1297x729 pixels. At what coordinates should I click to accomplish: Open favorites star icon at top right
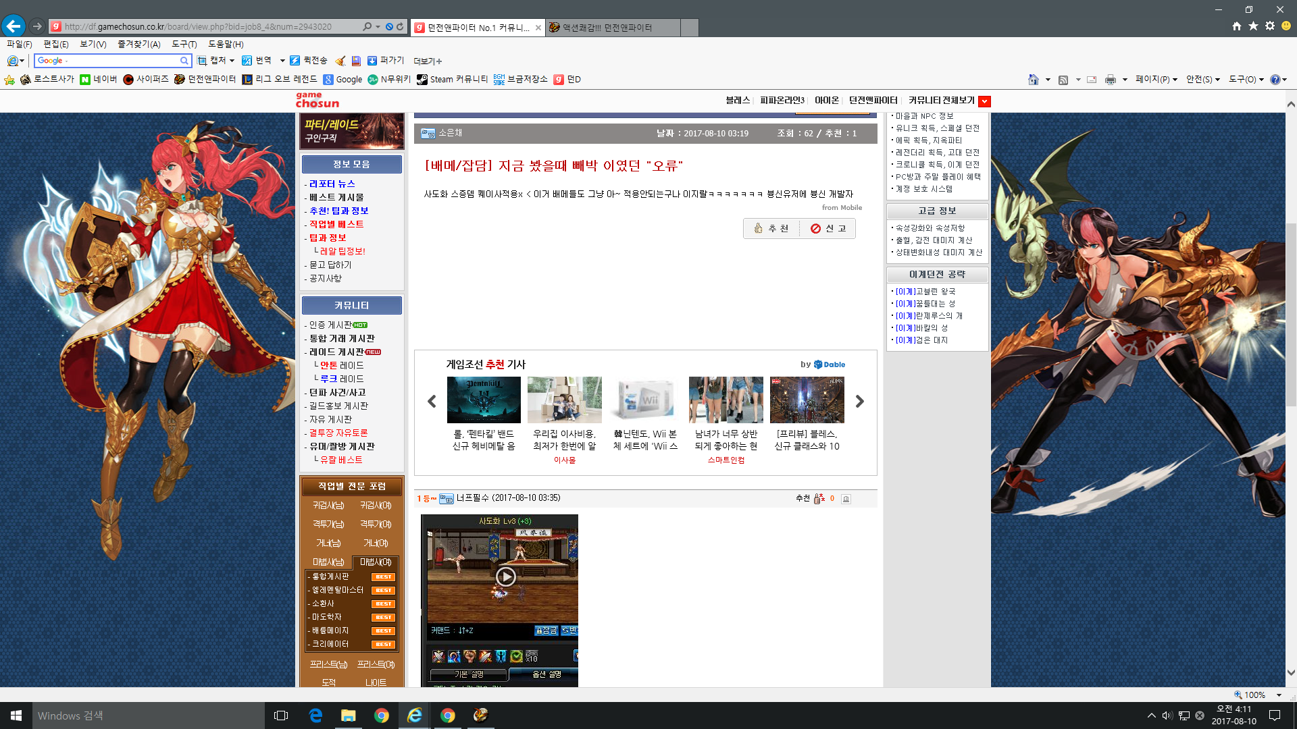(1253, 26)
